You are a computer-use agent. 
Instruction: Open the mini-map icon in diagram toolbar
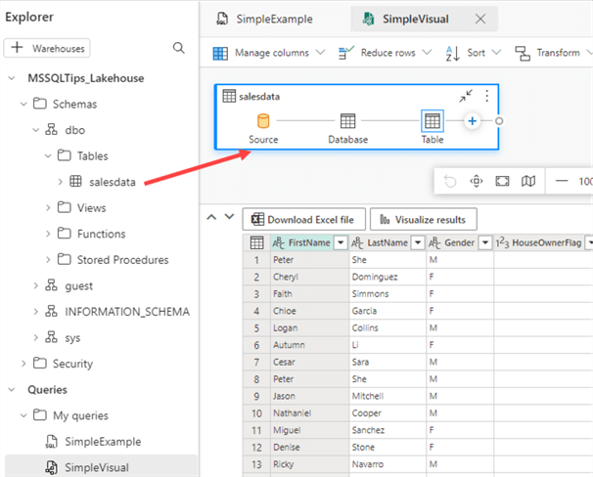pyautogui.click(x=528, y=181)
